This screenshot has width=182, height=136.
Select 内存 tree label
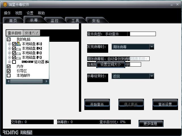[20, 66]
